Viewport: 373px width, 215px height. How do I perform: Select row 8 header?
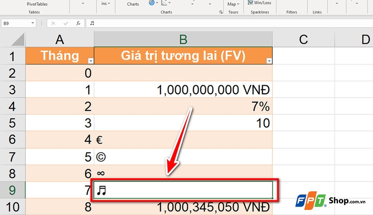pyautogui.click(x=13, y=173)
